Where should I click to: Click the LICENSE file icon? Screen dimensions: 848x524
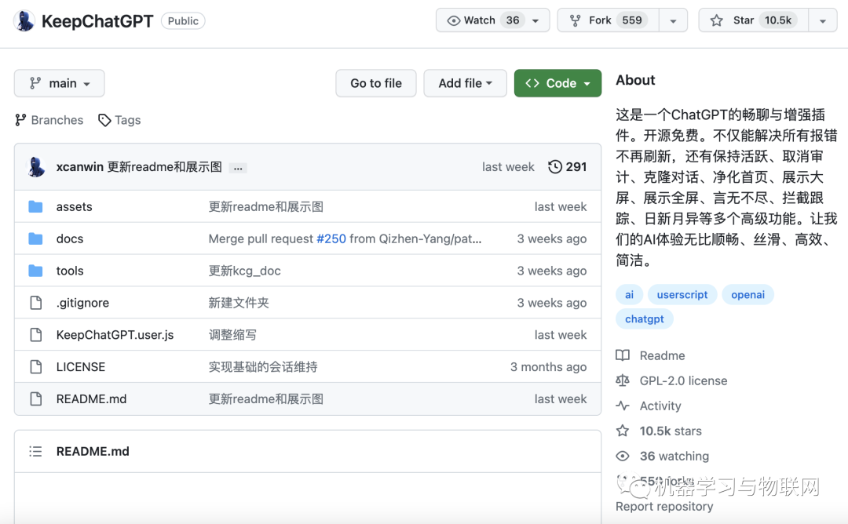(x=35, y=367)
